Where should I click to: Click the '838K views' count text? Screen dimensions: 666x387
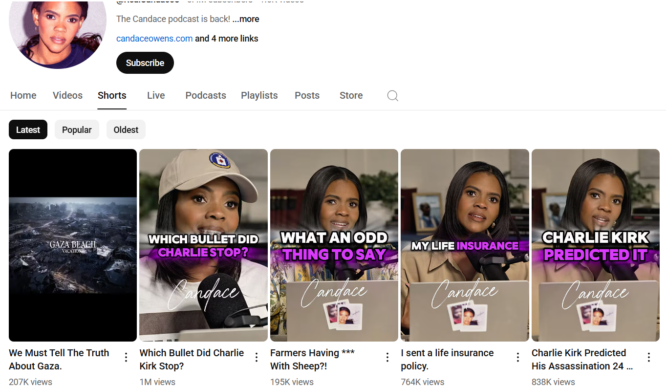pos(553,382)
